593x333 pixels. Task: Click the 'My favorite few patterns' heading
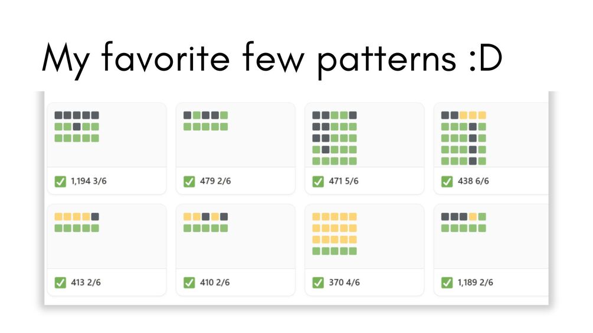point(272,58)
